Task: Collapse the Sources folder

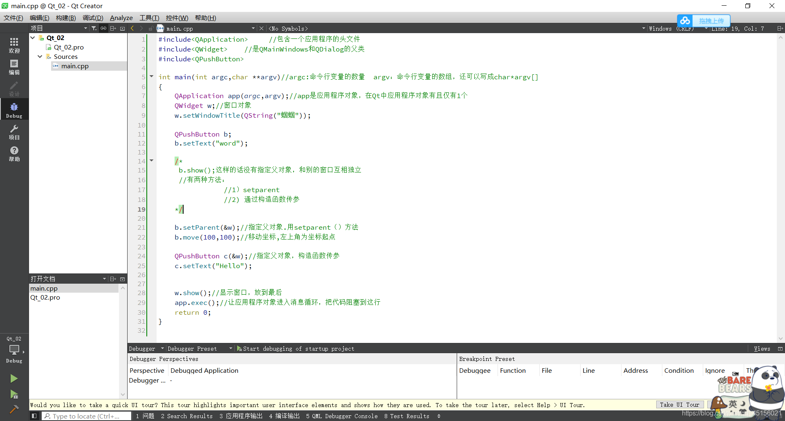Action: 40,56
